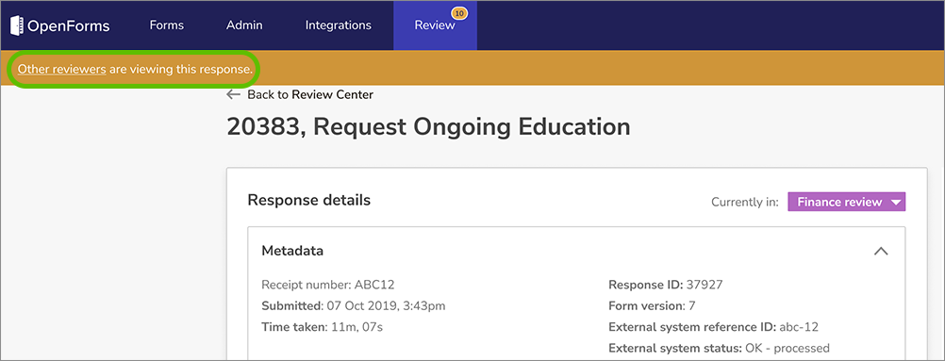
Task: Click the back arrow icon
Action: (x=233, y=94)
